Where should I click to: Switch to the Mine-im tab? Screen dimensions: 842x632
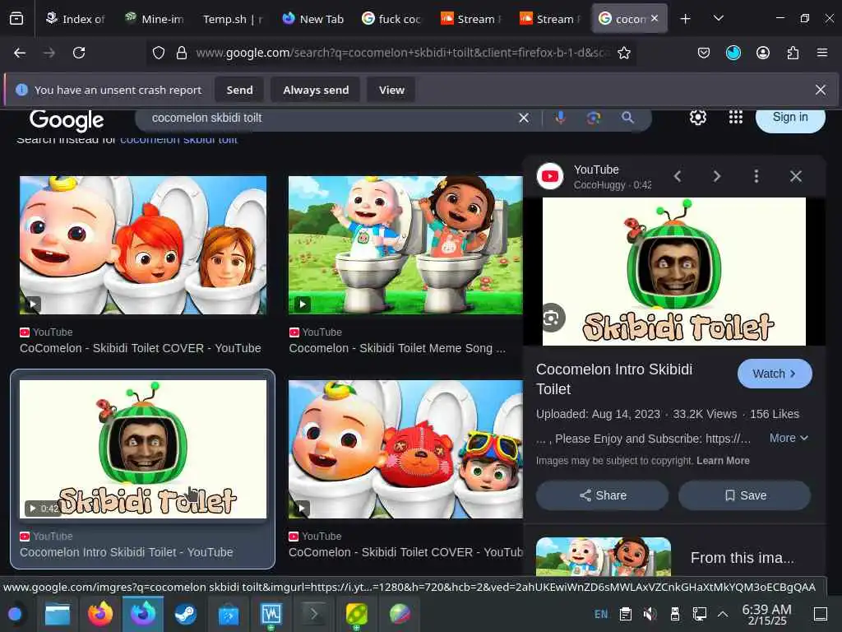click(155, 19)
